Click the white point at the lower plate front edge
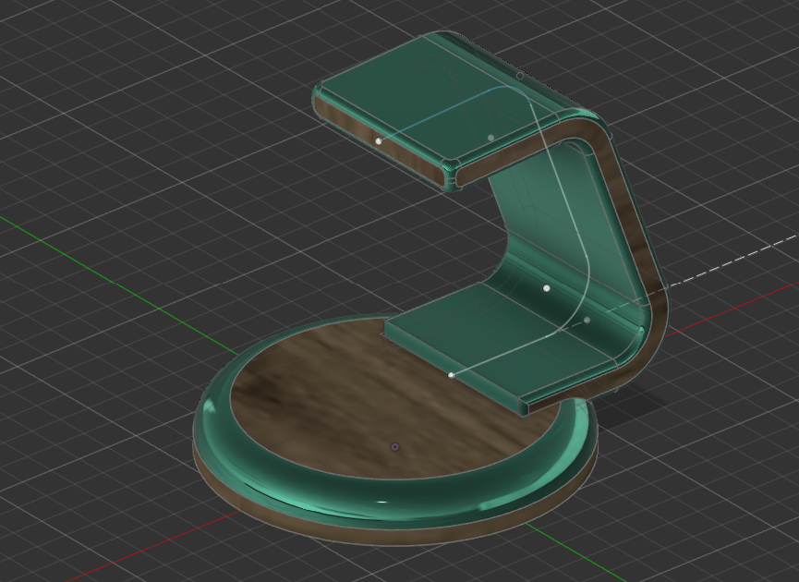 coord(451,375)
